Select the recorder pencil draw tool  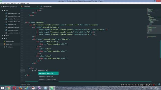(x=149, y=85)
